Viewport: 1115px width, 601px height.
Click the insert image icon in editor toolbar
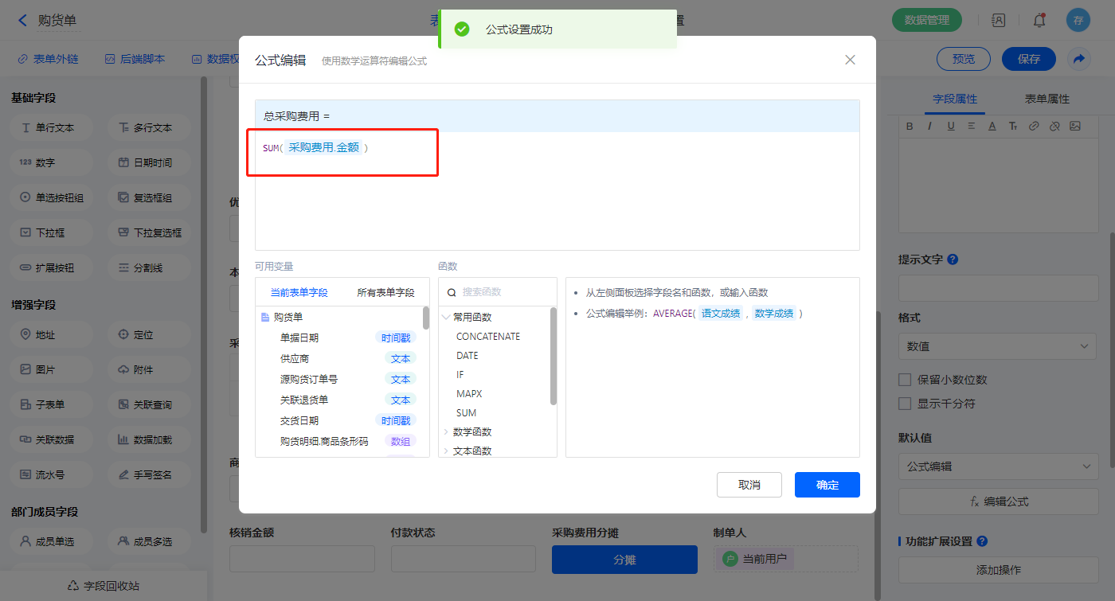pos(1074,126)
